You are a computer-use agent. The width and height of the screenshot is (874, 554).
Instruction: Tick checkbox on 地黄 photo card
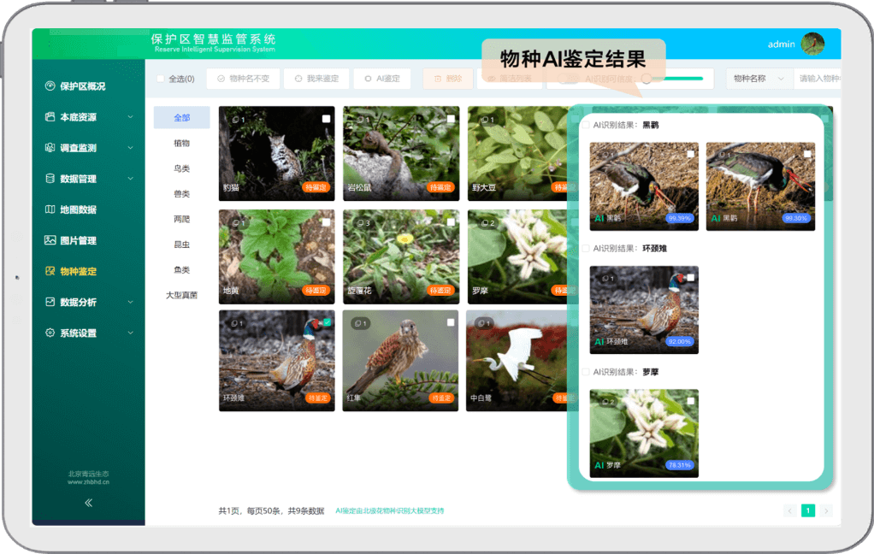click(326, 221)
